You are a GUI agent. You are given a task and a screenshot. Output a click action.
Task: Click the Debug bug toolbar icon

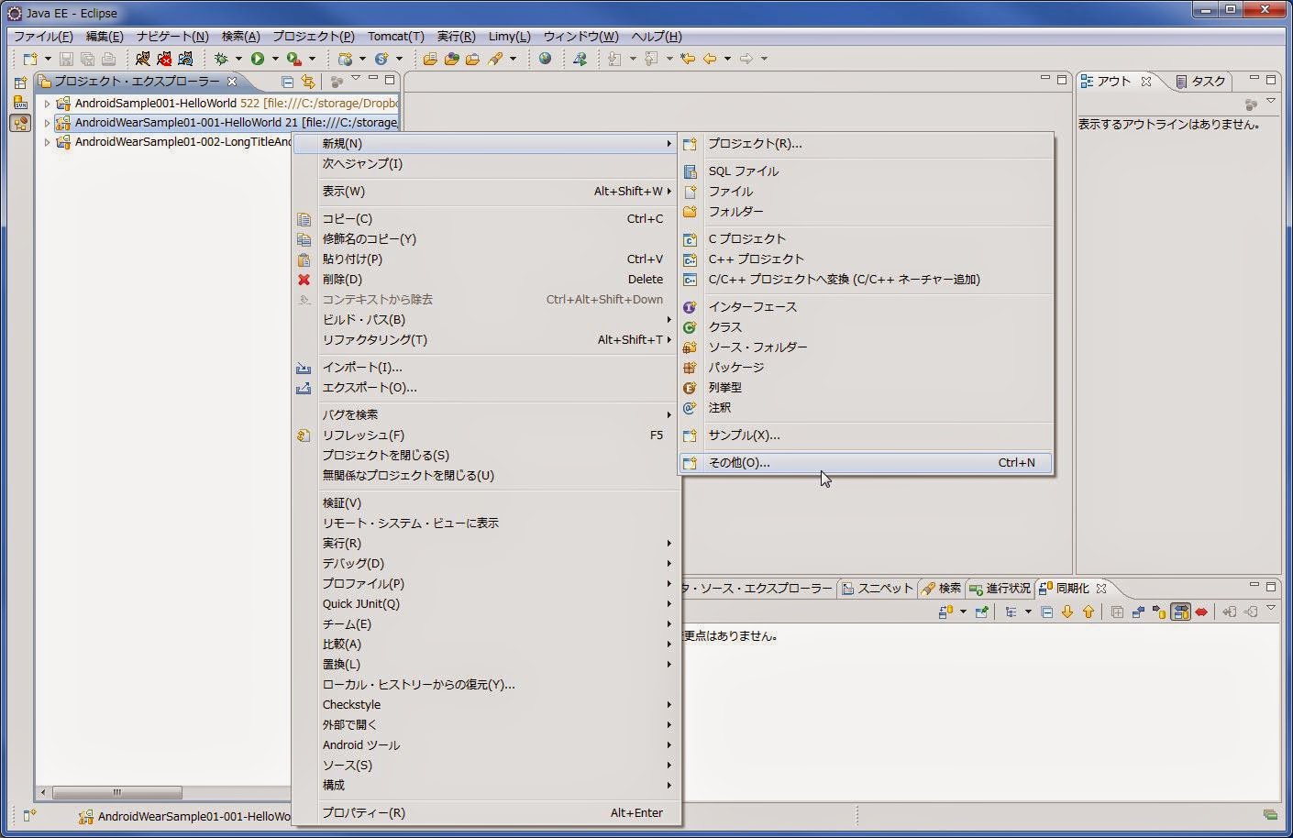221,59
